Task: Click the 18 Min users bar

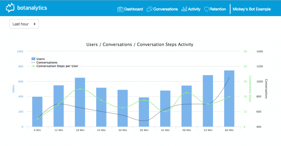Action: click(80, 102)
